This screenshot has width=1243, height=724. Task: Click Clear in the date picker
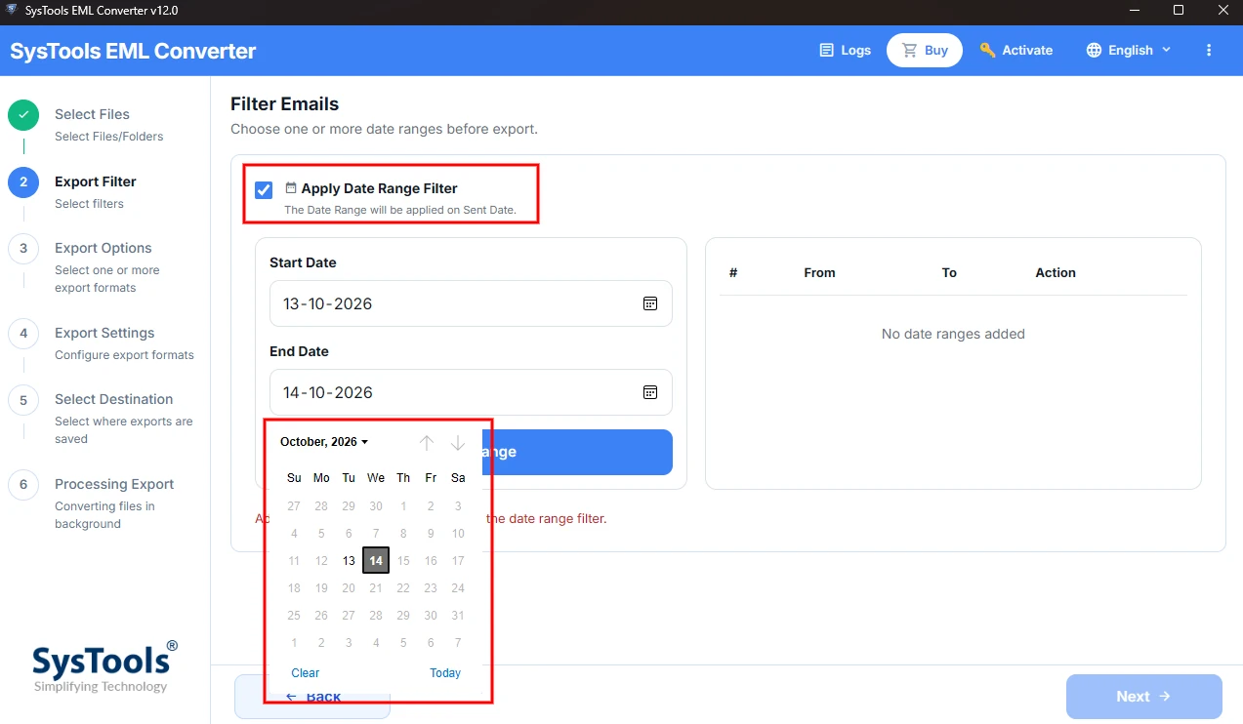[306, 673]
